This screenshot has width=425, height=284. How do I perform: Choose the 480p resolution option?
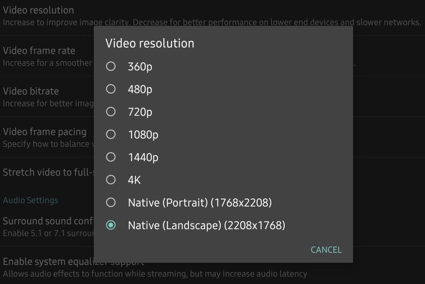point(111,89)
